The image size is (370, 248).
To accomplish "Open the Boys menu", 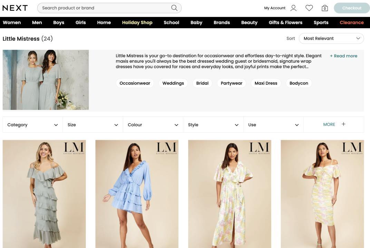I will coord(59,23).
